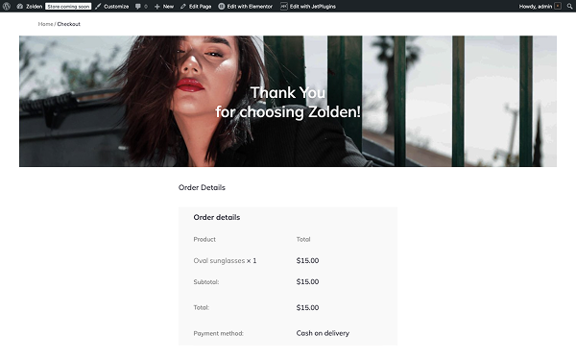Image resolution: width=576 pixels, height=360 pixels.
Task: Click the Elementor circle icon
Action: click(x=222, y=7)
